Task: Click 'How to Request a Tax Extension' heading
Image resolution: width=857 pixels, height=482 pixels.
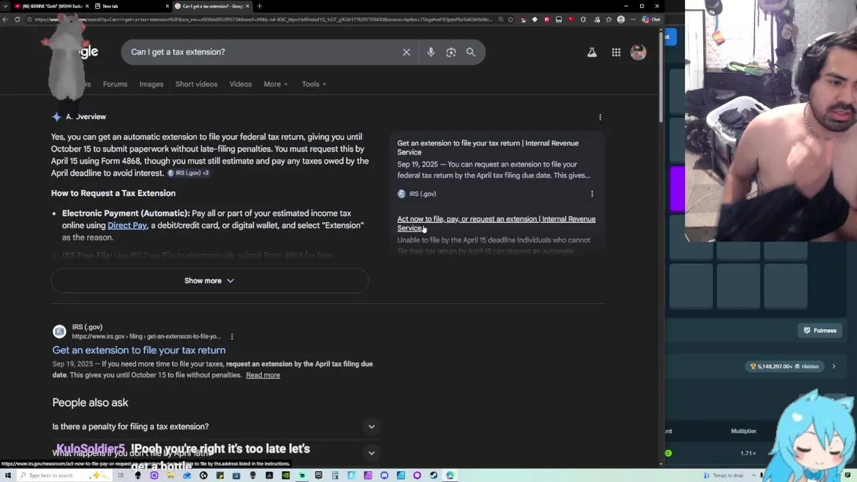Action: [x=113, y=193]
